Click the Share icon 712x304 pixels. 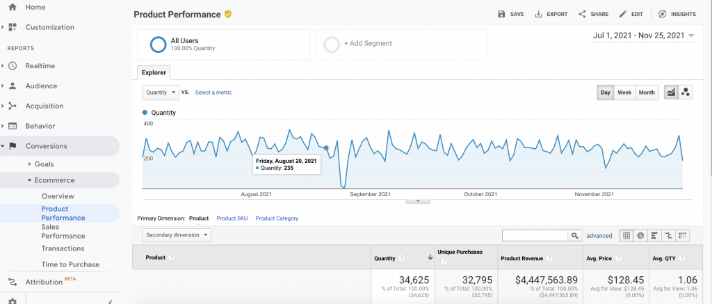tap(582, 14)
